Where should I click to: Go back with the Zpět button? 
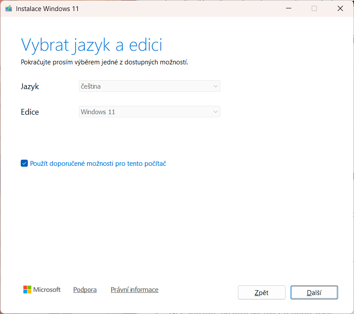pyautogui.click(x=261, y=292)
